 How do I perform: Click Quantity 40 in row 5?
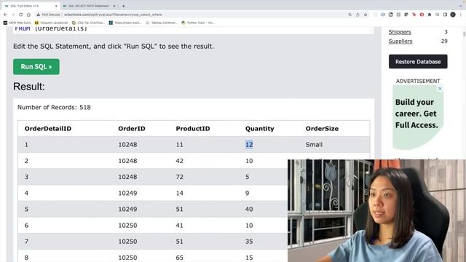click(x=249, y=209)
